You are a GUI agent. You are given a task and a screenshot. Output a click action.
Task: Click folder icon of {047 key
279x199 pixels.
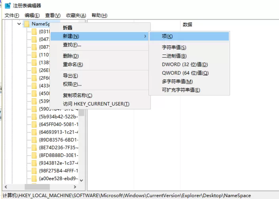34,39
